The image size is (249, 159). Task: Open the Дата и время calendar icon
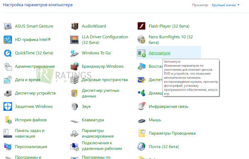pyautogui.click(x=8, y=80)
